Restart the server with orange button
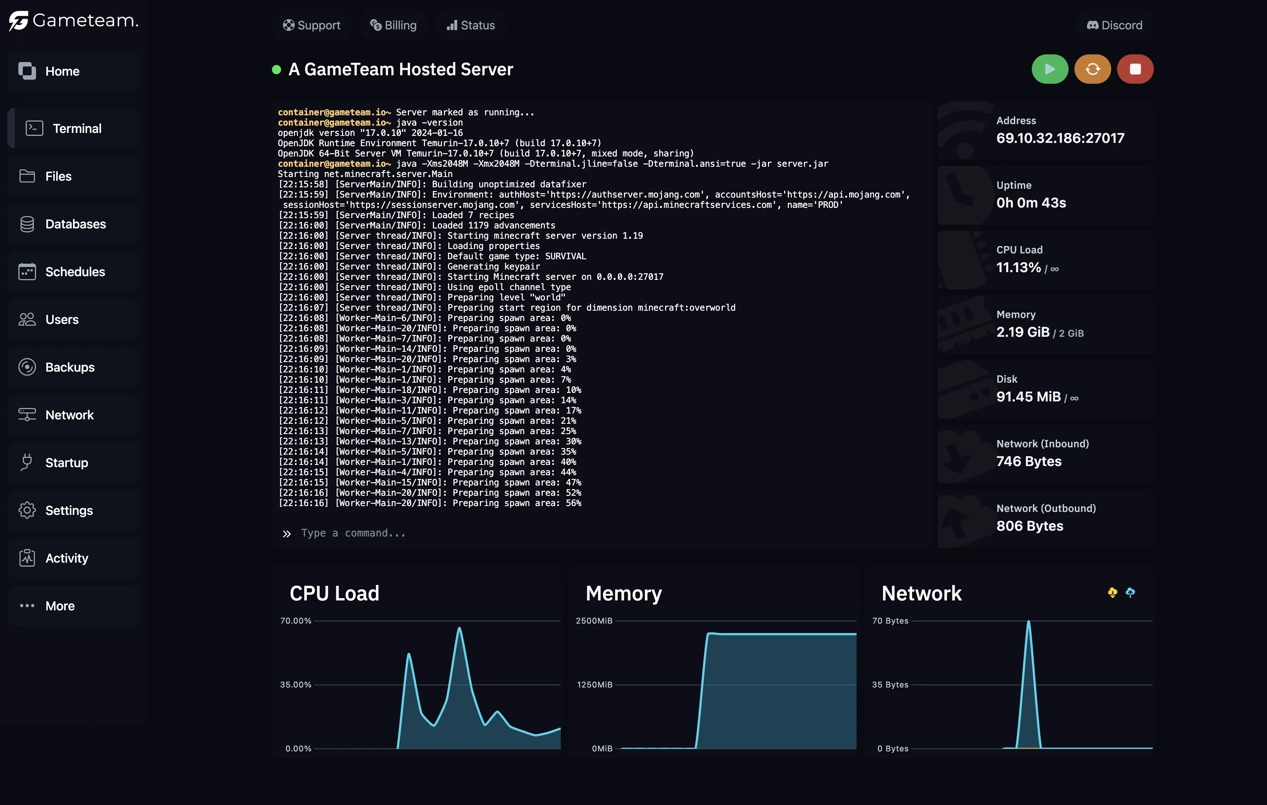Screen dimensions: 1267x805 1092,69
